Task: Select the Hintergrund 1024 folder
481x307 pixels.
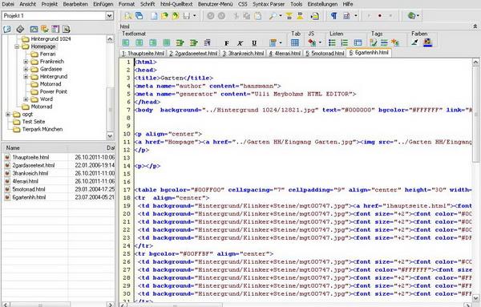Action: pos(51,39)
